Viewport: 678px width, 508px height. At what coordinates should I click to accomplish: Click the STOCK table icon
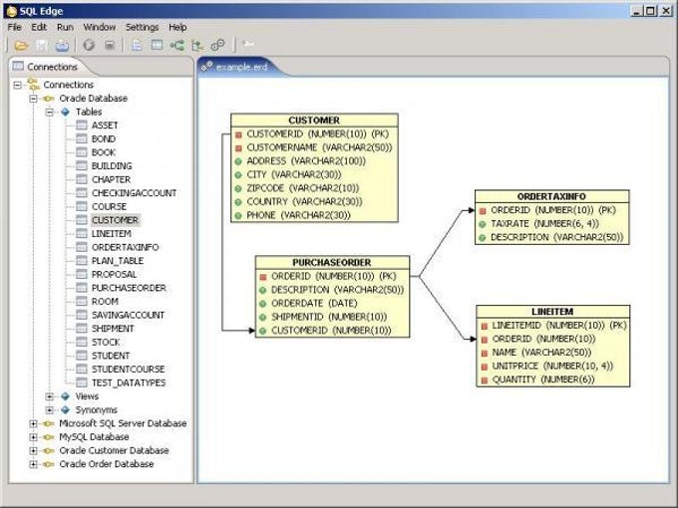pyautogui.click(x=82, y=342)
